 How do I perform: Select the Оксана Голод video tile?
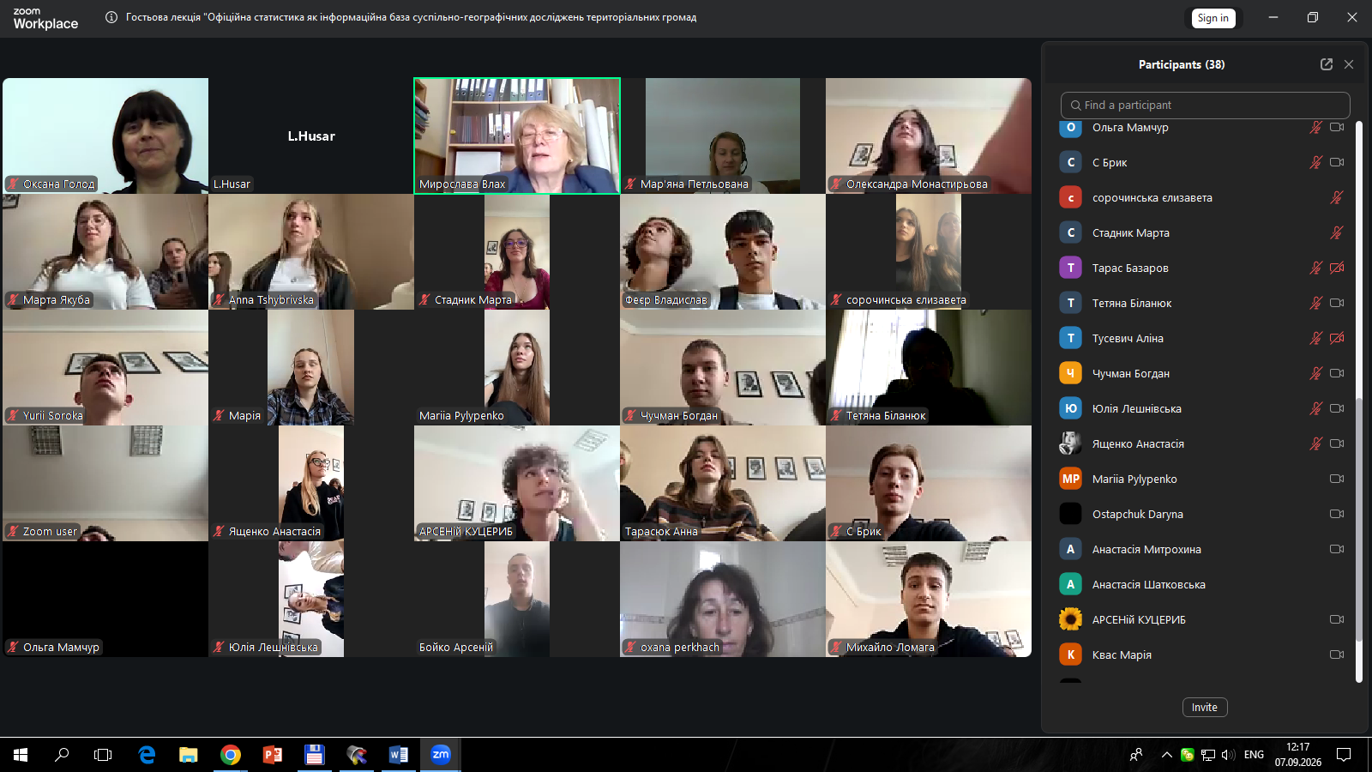point(105,136)
